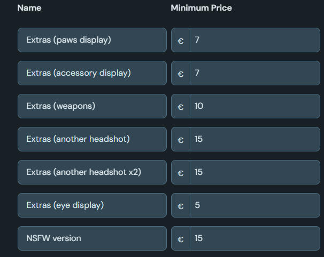
Task: Focus the price value for another headshot
Action: click(254, 139)
